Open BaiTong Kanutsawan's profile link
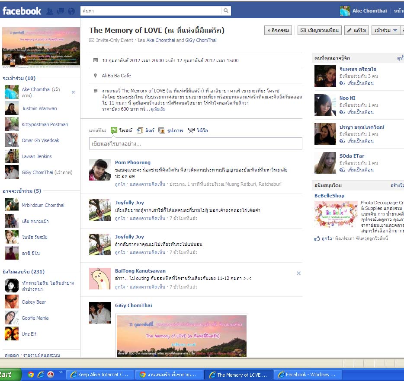Viewport: 404px width, 381px height. (140, 271)
